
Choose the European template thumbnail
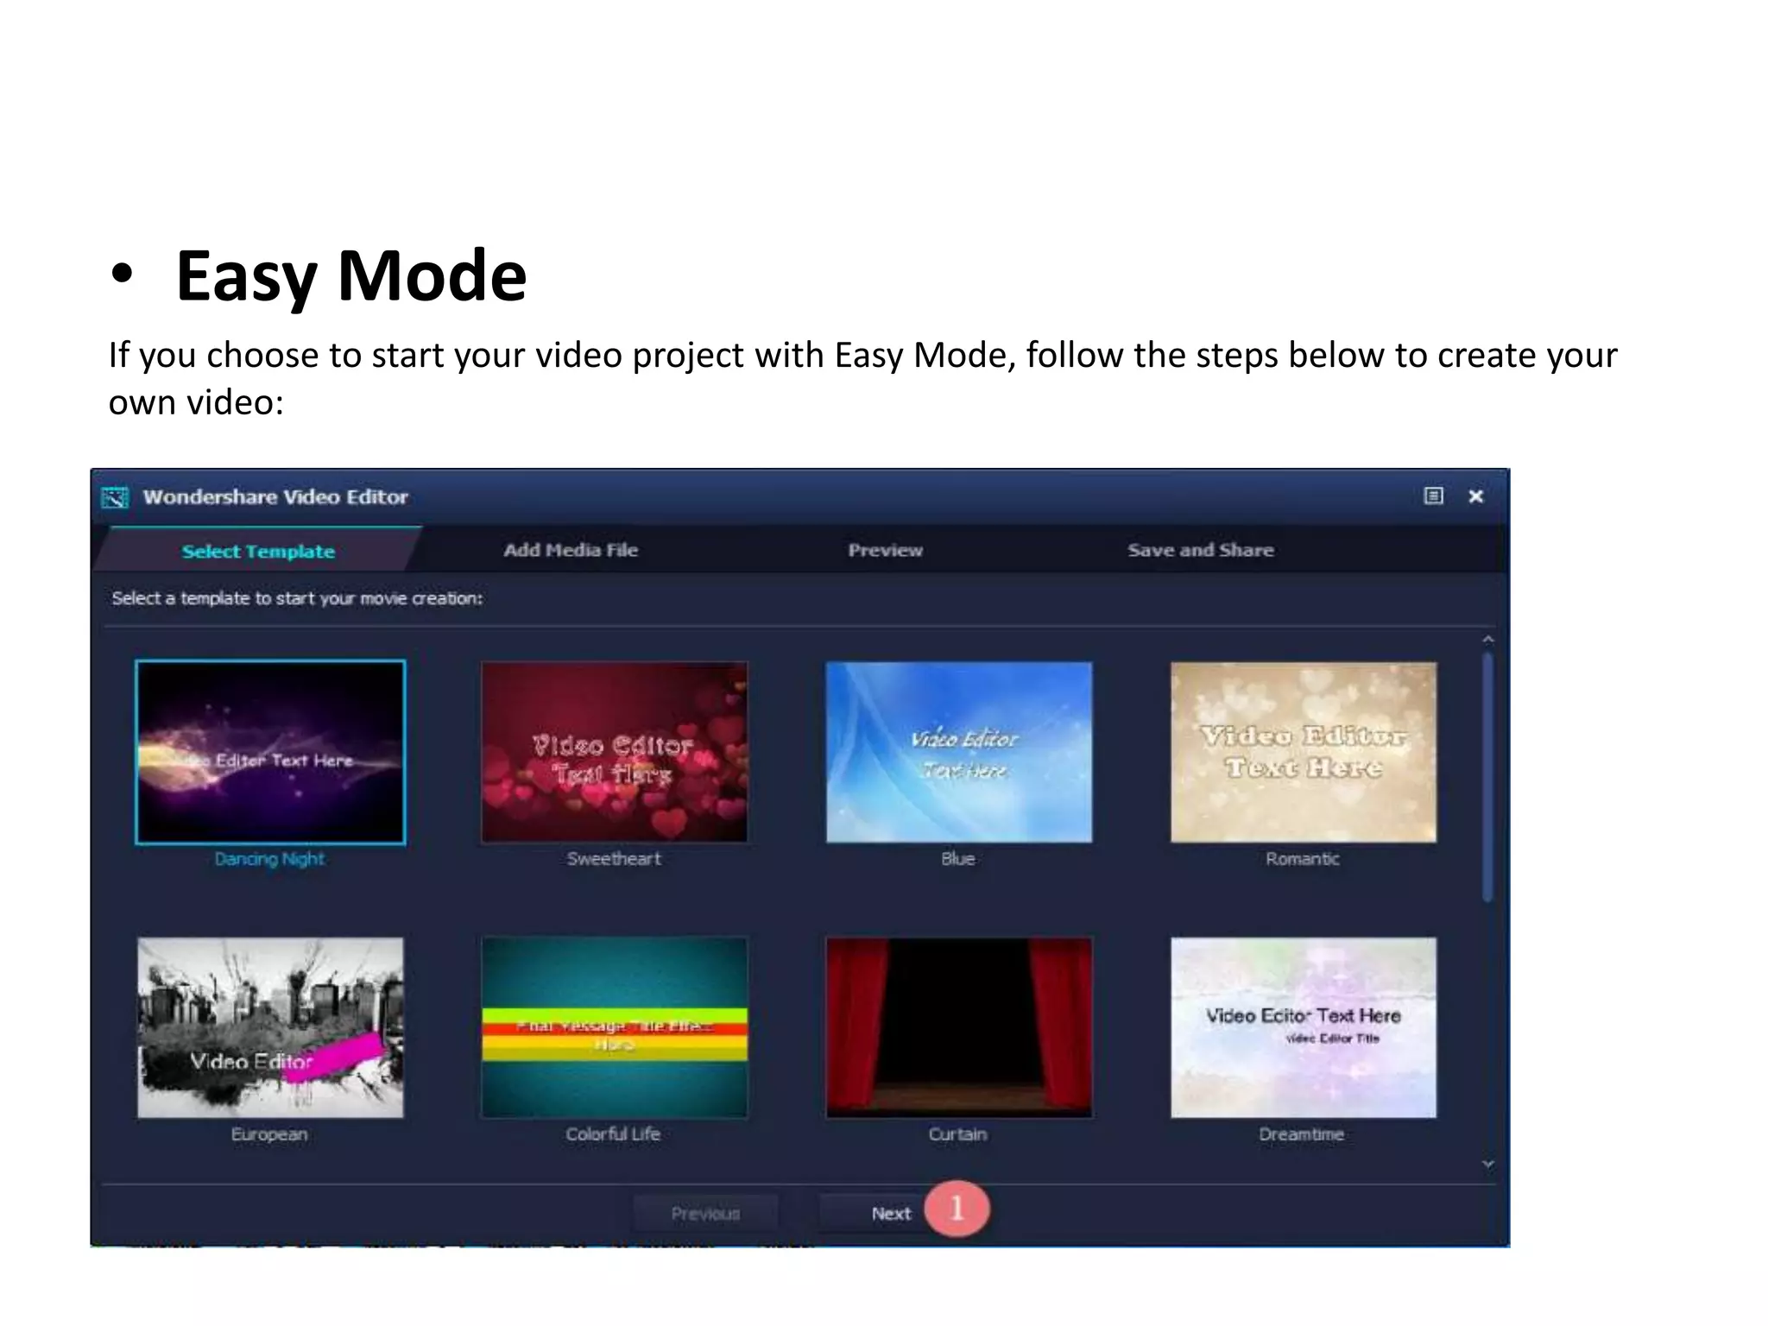coord(270,1027)
